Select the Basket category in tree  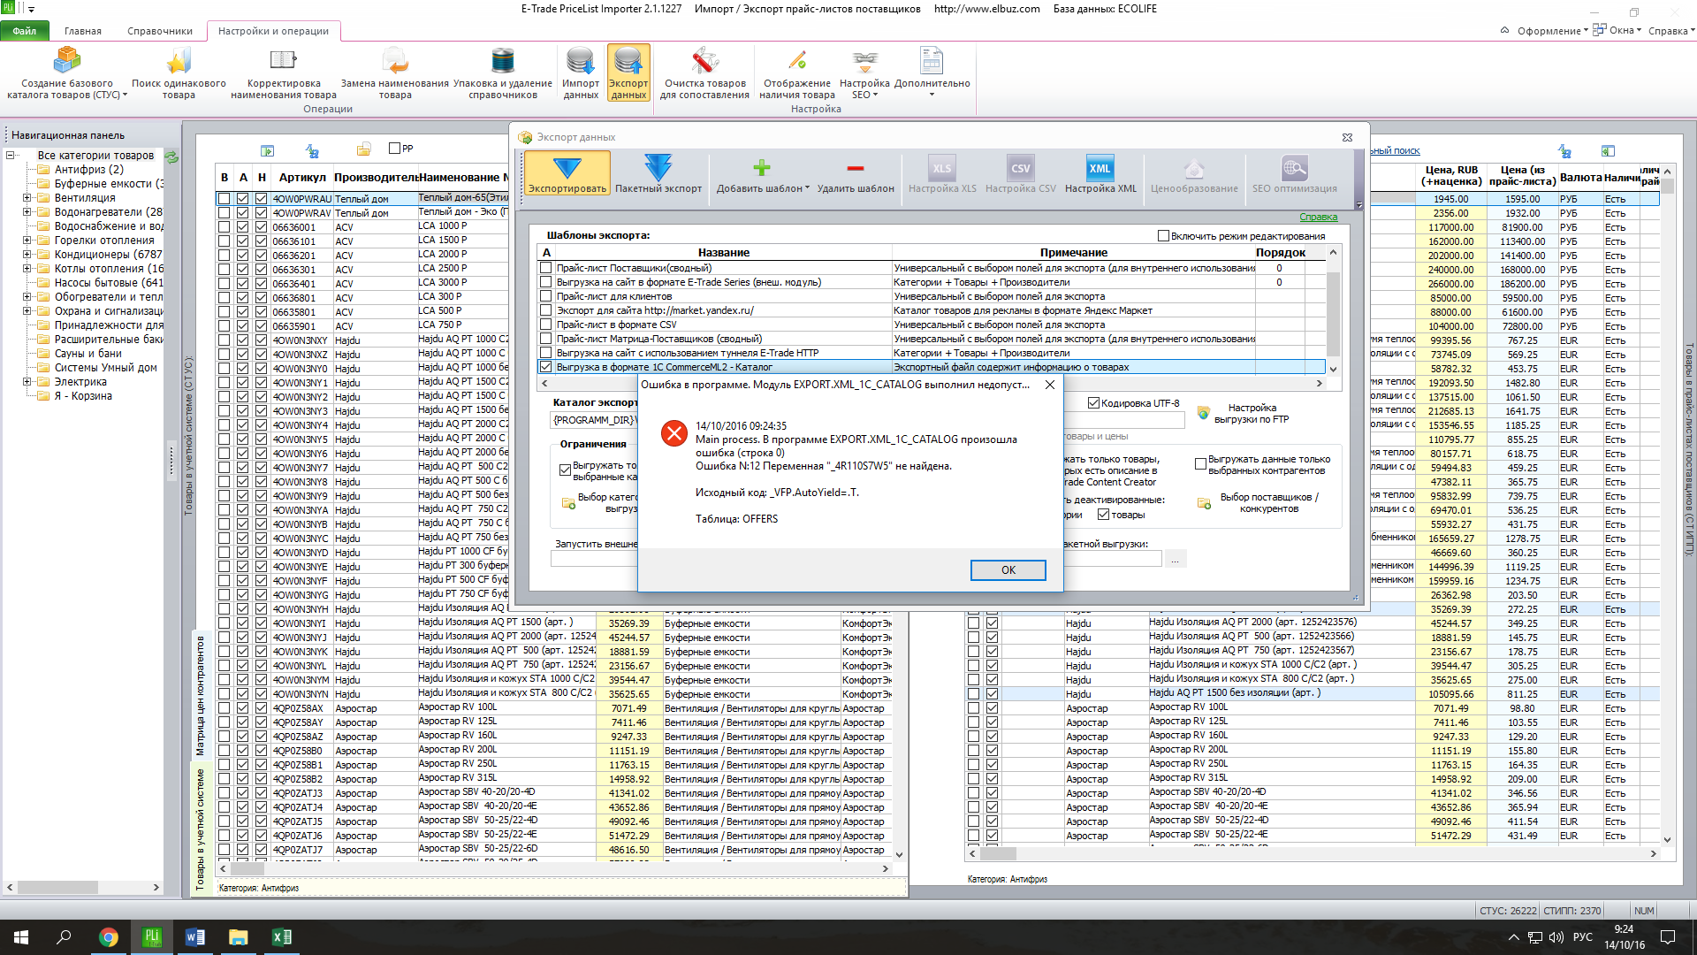coord(83,396)
